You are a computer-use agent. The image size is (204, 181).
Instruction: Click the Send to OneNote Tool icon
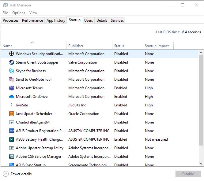pyautogui.click(x=12, y=79)
